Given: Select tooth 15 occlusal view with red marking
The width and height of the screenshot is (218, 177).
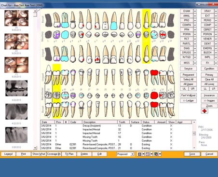Looking at the screenshot, I should (x=163, y=34).
